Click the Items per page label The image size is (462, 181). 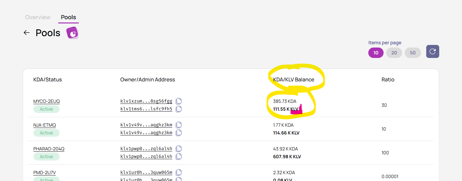pos(385,43)
